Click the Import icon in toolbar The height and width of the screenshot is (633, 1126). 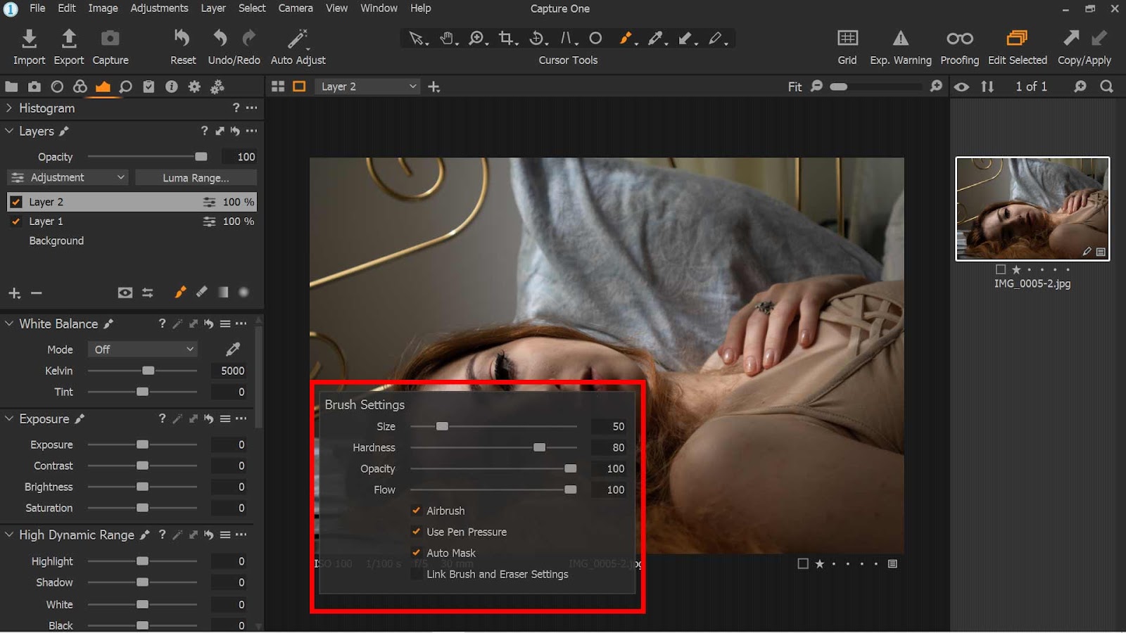pos(29,38)
